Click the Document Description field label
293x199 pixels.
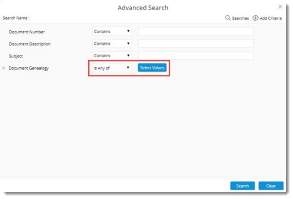[x=30, y=44]
